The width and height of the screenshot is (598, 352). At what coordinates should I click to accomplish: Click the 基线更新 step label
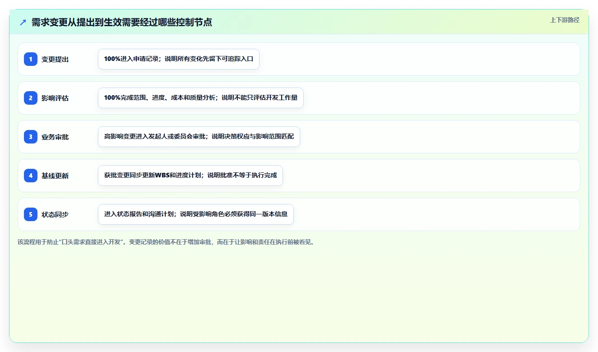(x=55, y=176)
